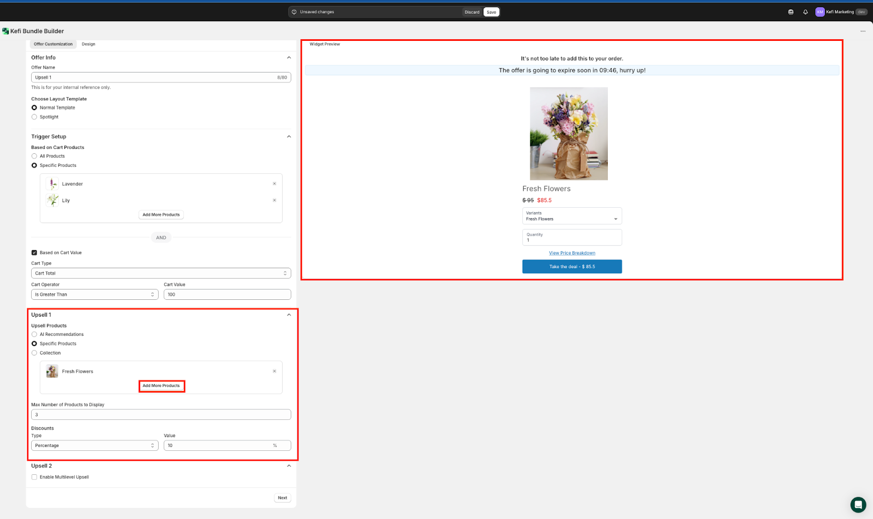Open the chat support bubble
This screenshot has height=519, width=873.
tap(858, 504)
